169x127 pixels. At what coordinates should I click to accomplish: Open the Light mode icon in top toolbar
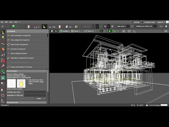44,27
